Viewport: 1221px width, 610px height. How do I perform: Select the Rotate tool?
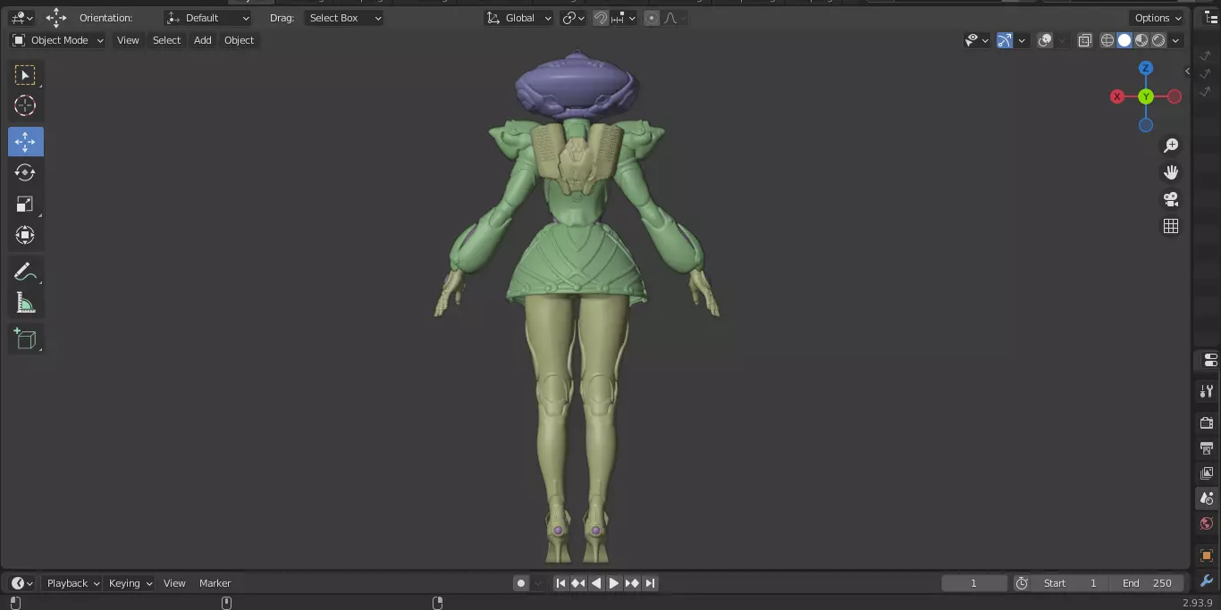pos(25,172)
